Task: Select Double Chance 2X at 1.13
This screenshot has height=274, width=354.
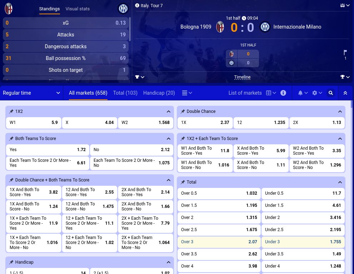Action: (x=317, y=123)
